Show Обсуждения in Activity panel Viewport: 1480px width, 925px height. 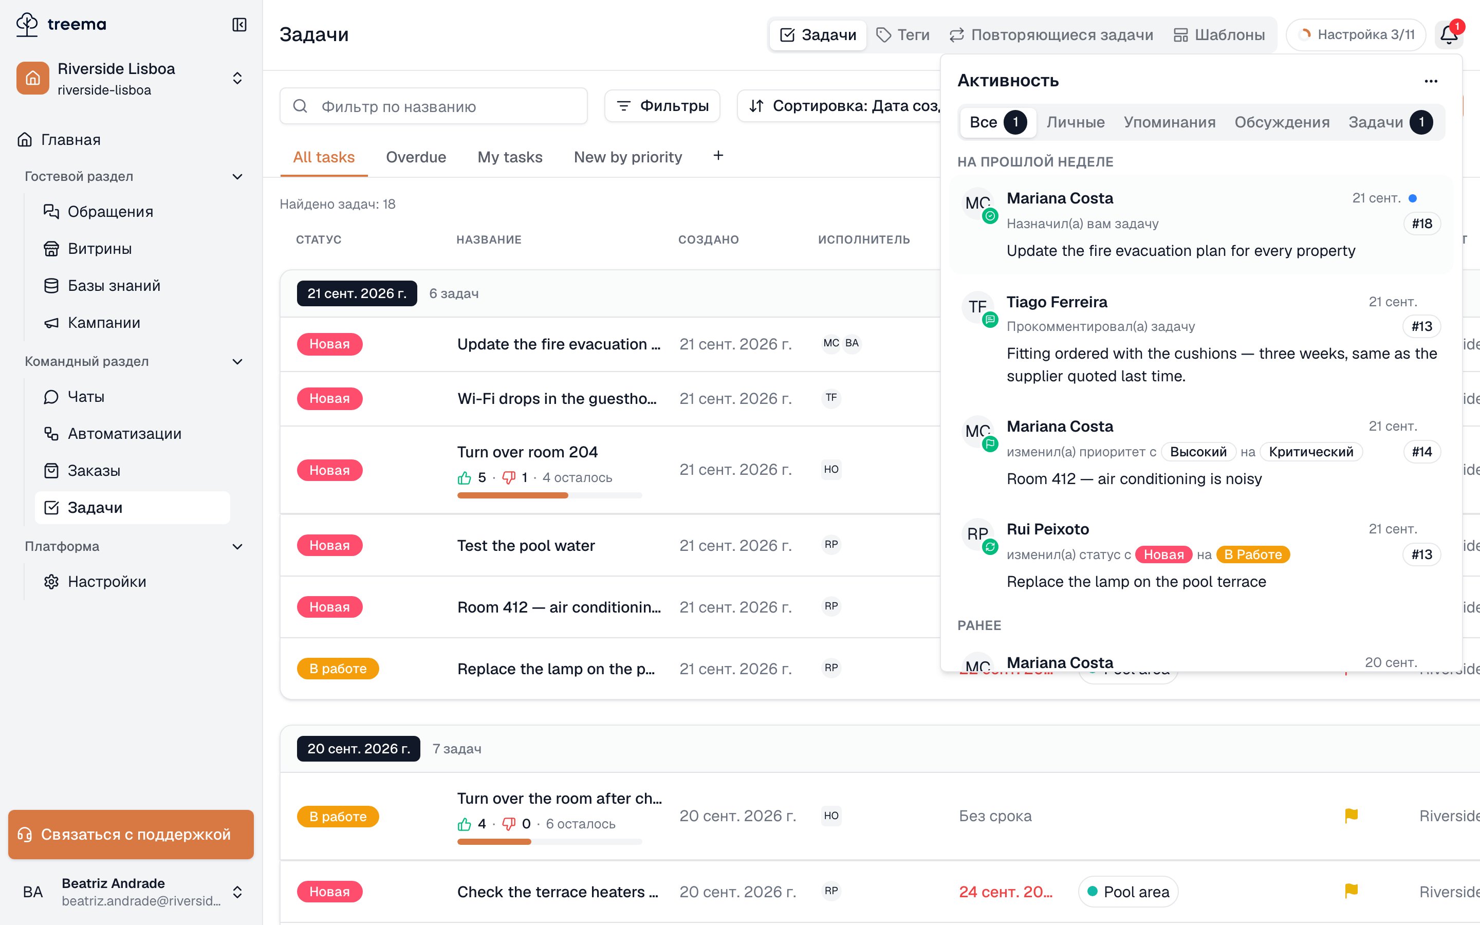(x=1282, y=122)
